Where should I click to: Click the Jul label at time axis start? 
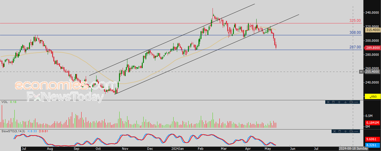24,148
